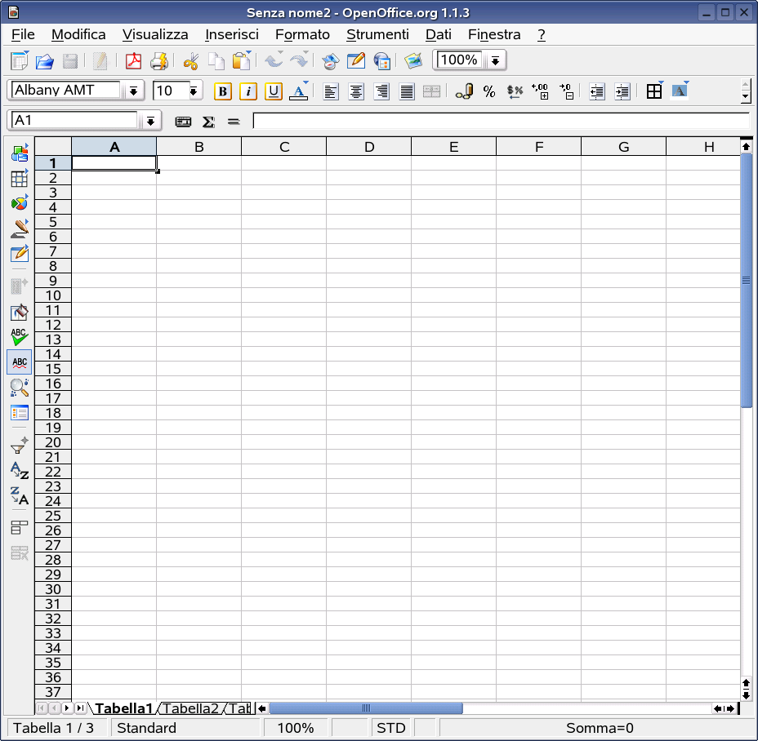
Task: Open the magnifier zoom tool in the sidebar
Action: tap(19, 388)
